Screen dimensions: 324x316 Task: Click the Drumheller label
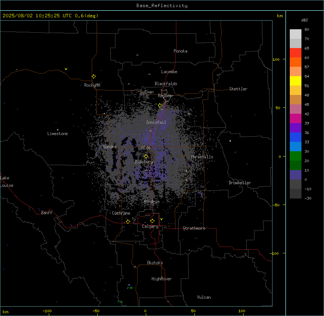click(x=240, y=183)
